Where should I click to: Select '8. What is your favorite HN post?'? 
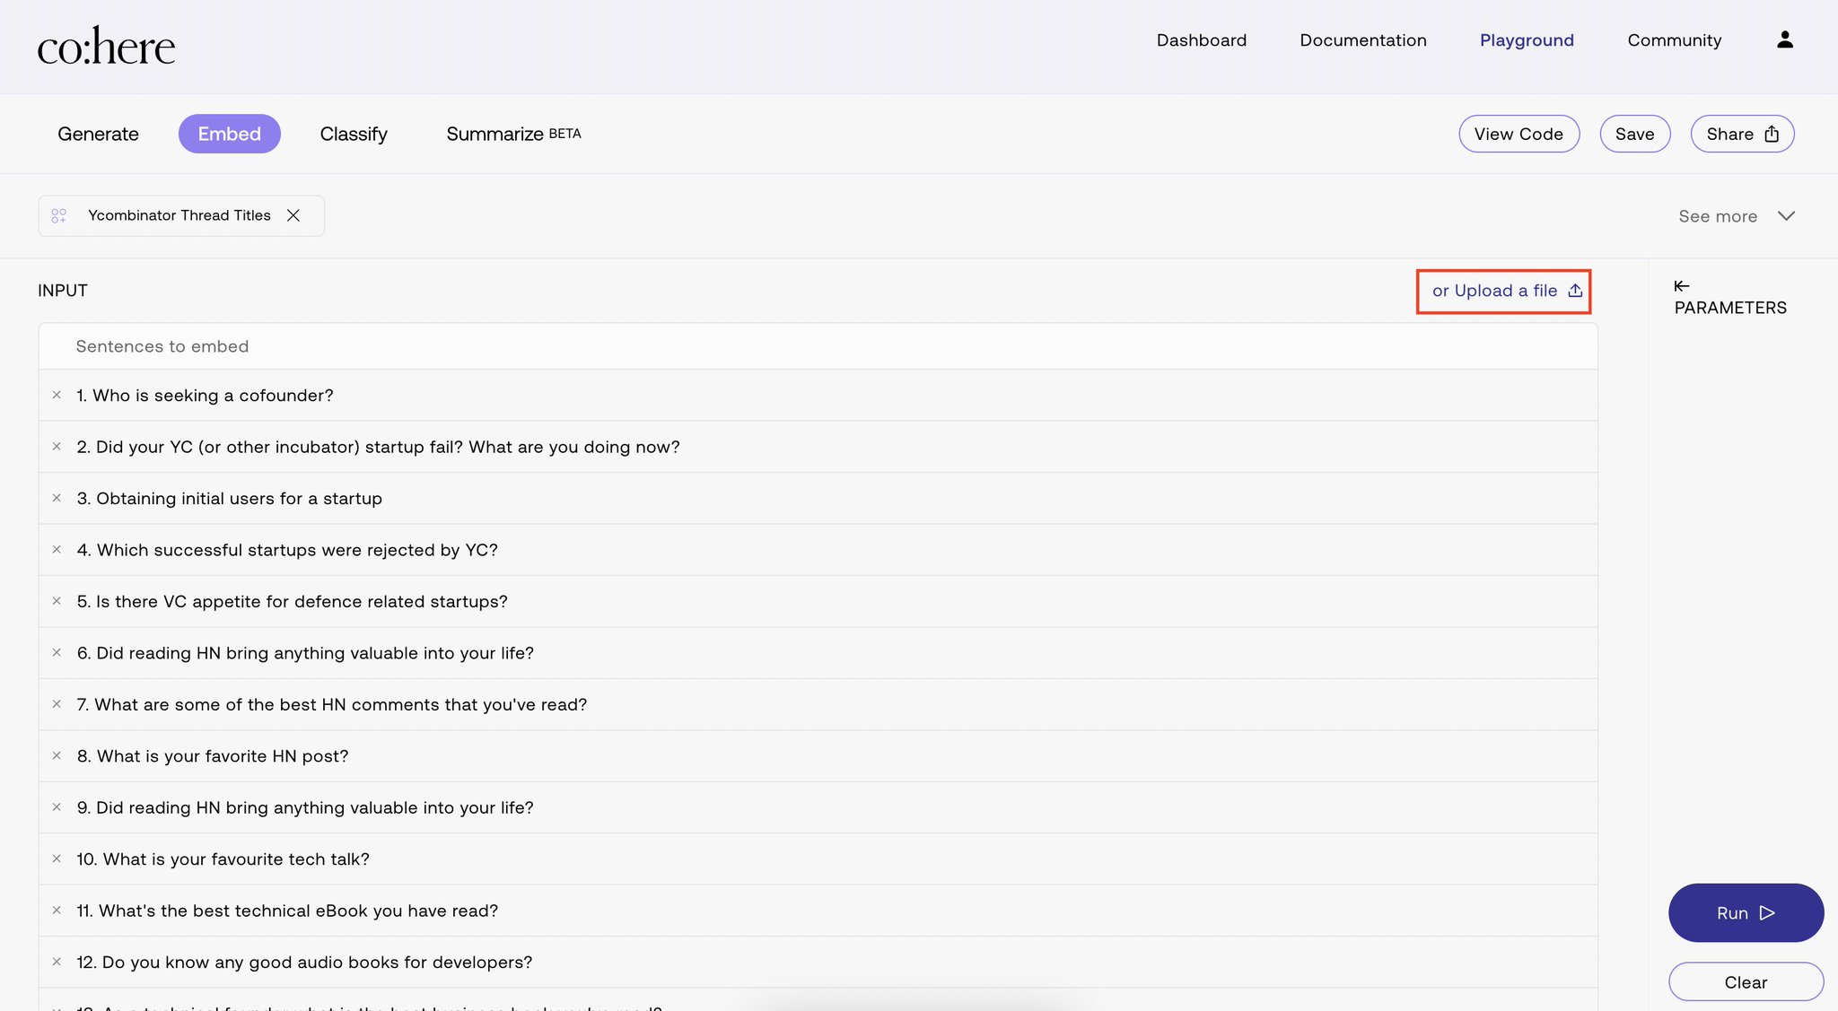pyautogui.click(x=212, y=756)
